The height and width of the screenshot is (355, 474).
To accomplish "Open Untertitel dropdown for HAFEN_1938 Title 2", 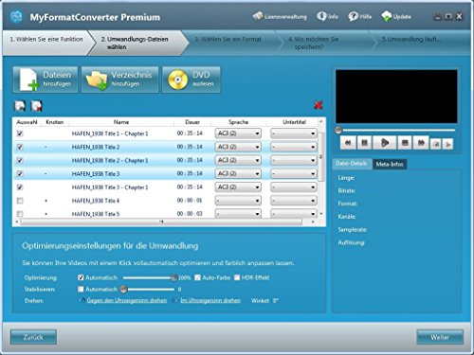I will 294,147.
